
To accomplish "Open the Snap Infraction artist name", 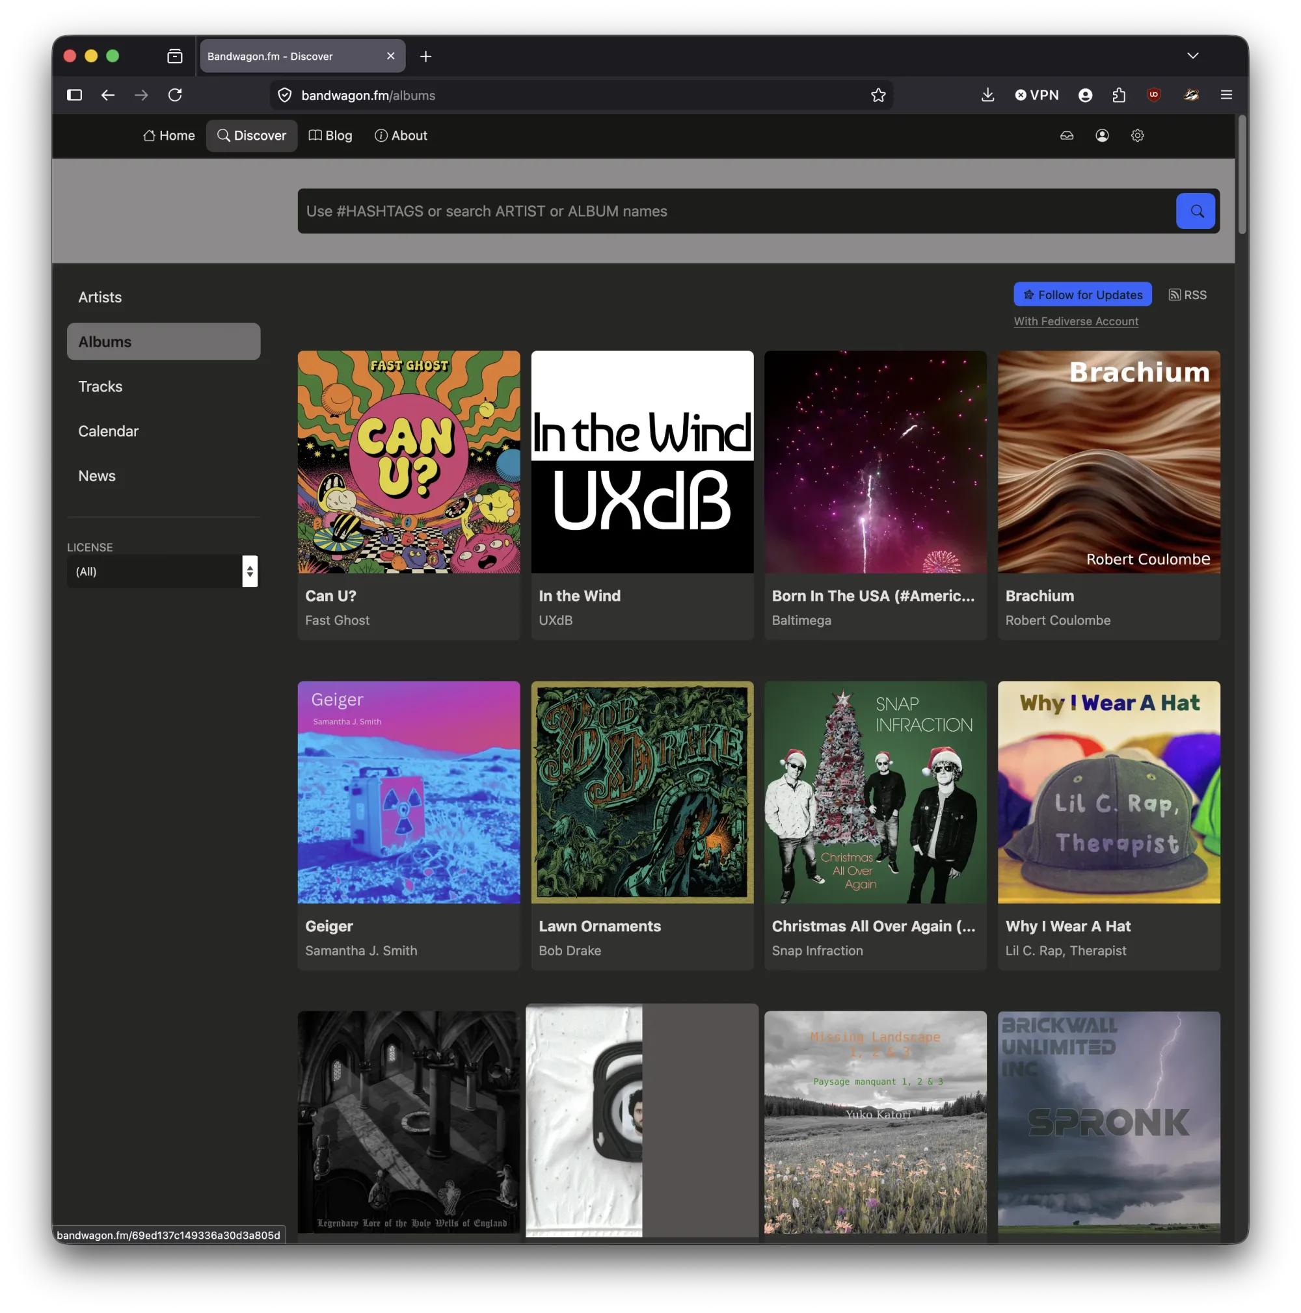I will tap(817, 951).
